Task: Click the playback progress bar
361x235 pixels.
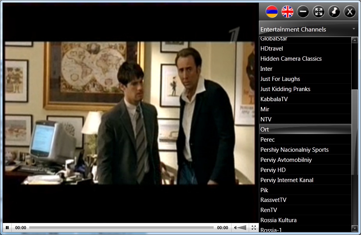Action: (x=121, y=228)
